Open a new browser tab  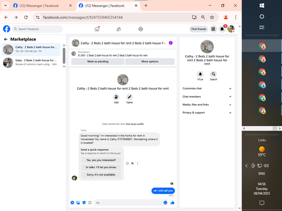pos(146,6)
